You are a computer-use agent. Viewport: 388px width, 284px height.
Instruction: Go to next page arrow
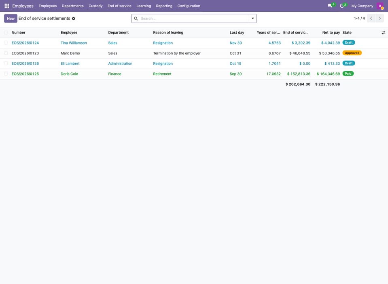coord(380,18)
